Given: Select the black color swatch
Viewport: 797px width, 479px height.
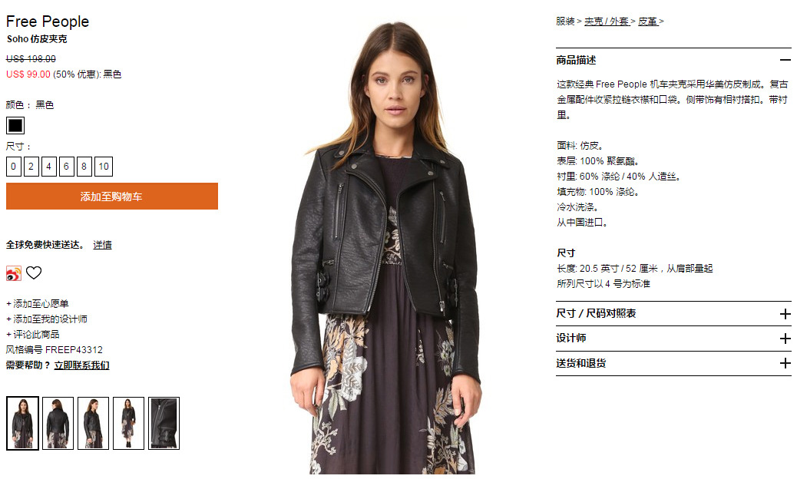Looking at the screenshot, I should (x=15, y=125).
